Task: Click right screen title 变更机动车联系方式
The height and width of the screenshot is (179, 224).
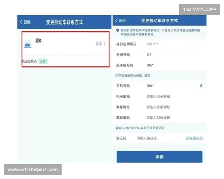Action: 159,21
